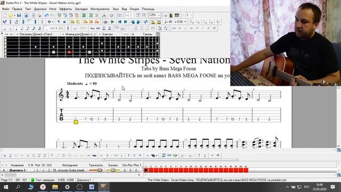Screen dimensions: 341x192
Task: Start playback with the green play button
Action: (x=112, y=22)
